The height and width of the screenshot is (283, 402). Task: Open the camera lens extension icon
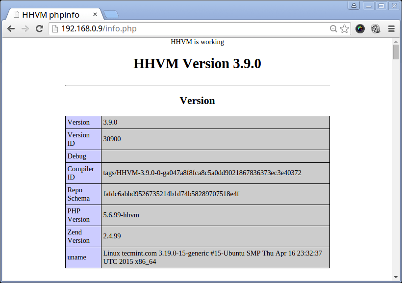point(360,29)
